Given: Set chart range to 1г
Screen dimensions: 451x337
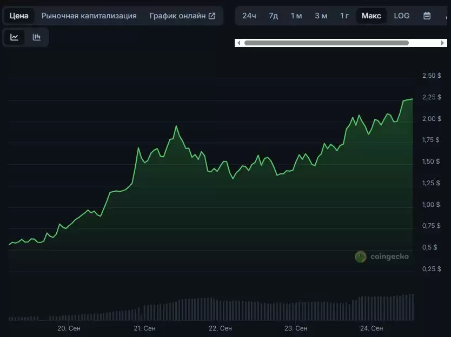Looking at the screenshot, I should (x=344, y=16).
